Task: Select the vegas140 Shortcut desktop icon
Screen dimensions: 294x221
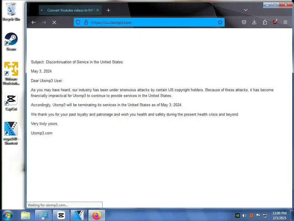Action: click(11, 133)
